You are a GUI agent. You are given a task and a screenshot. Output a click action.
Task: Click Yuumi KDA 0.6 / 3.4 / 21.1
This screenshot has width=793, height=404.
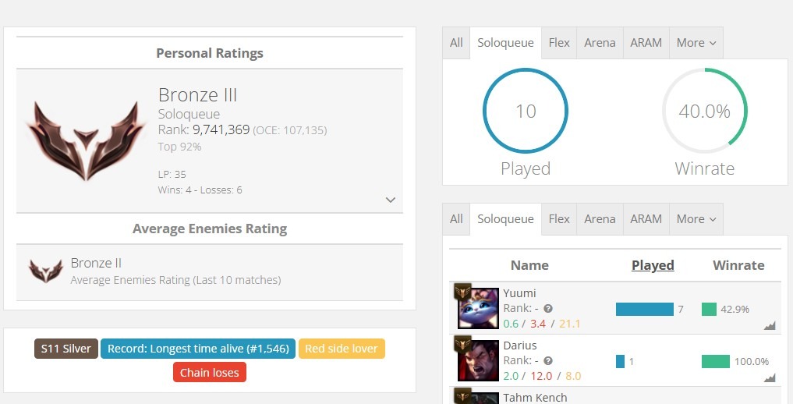click(542, 324)
